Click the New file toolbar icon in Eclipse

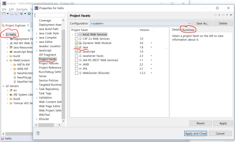pyautogui.click(x=4, y=14)
